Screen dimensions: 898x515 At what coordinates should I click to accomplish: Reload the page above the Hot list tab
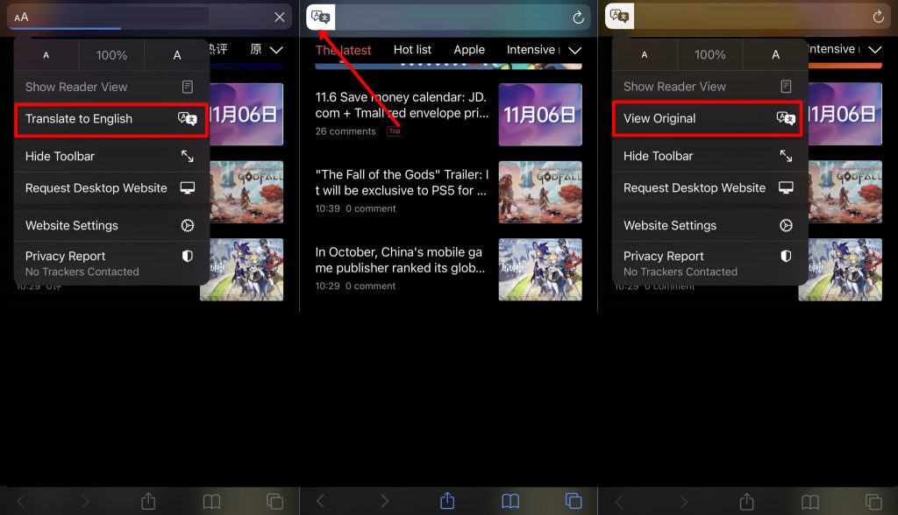coord(579,18)
